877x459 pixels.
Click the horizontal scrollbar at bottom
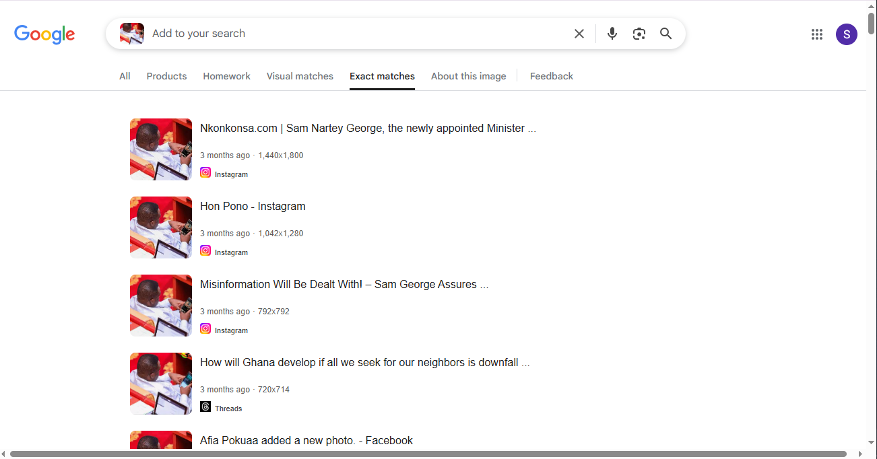pos(428,454)
